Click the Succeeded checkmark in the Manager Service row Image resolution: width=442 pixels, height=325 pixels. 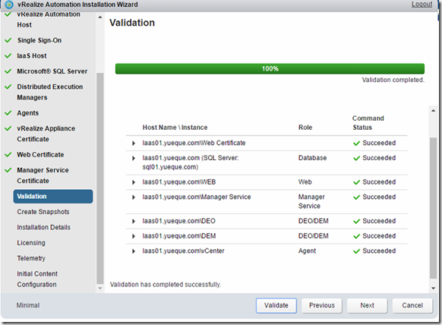point(357,197)
